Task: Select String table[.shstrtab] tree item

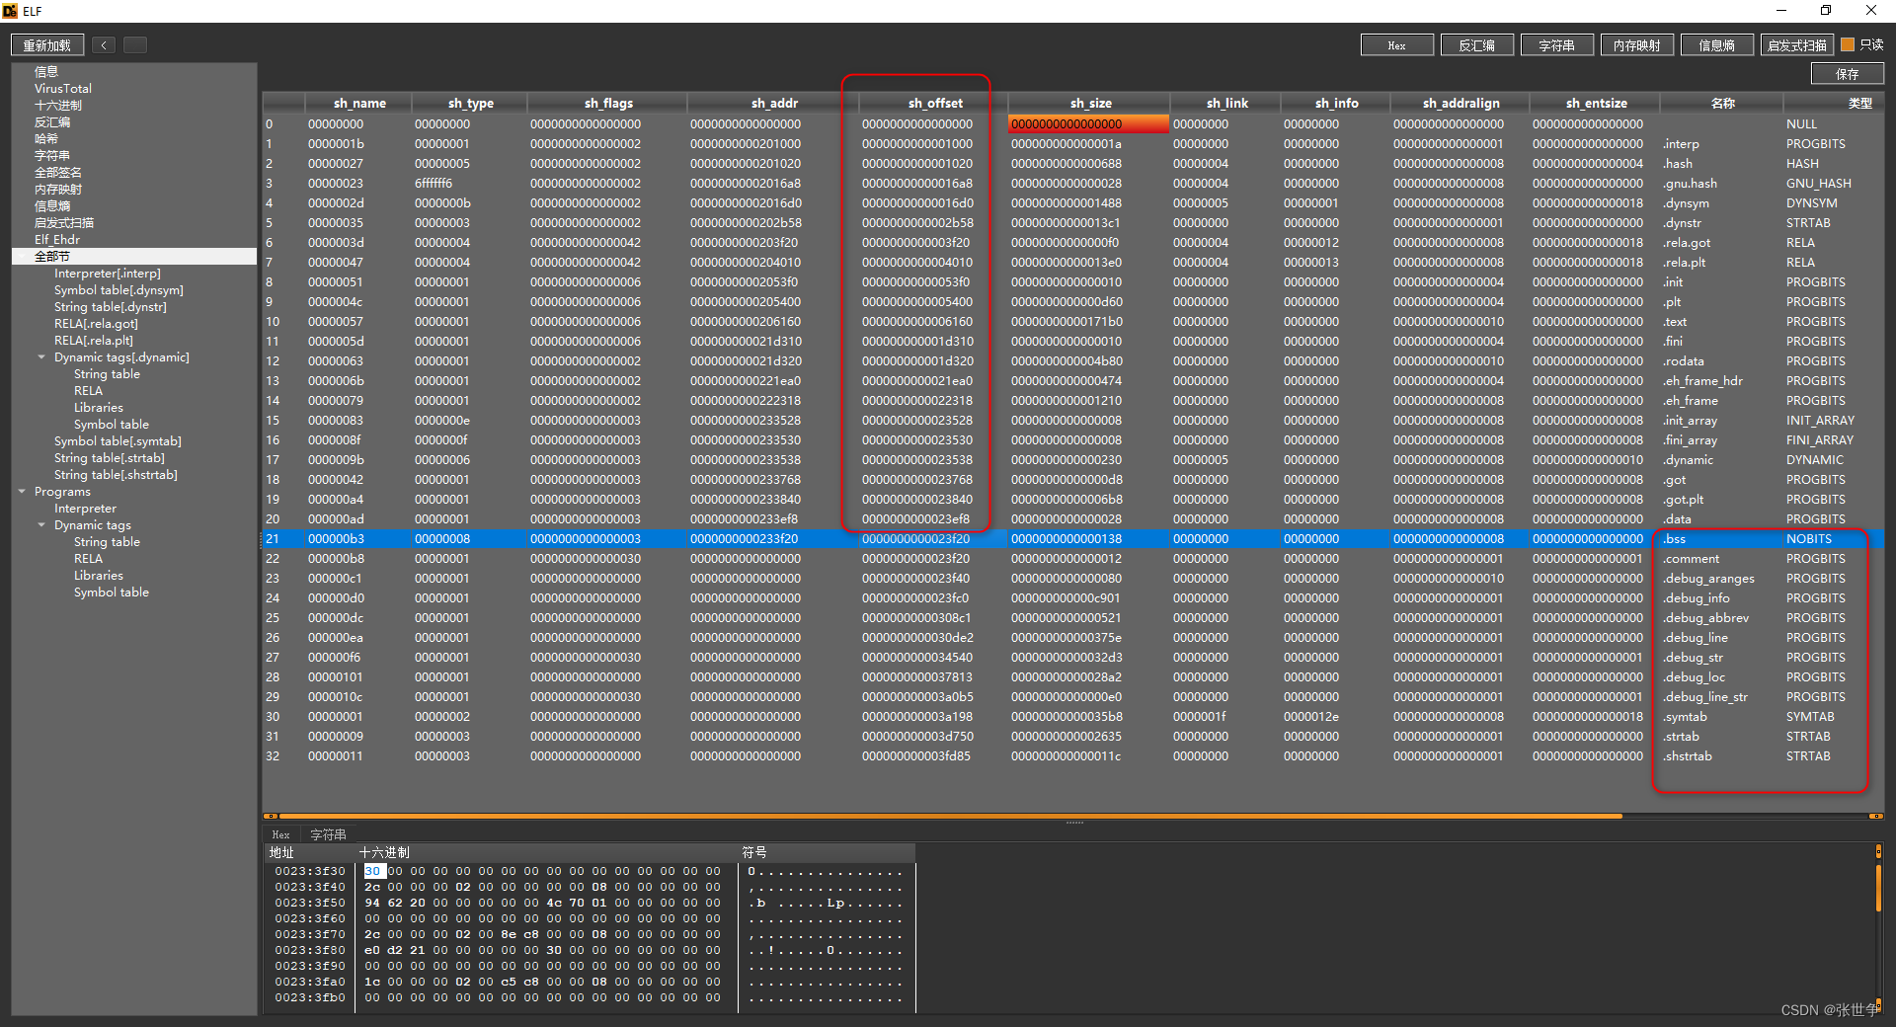Action: pyautogui.click(x=117, y=475)
